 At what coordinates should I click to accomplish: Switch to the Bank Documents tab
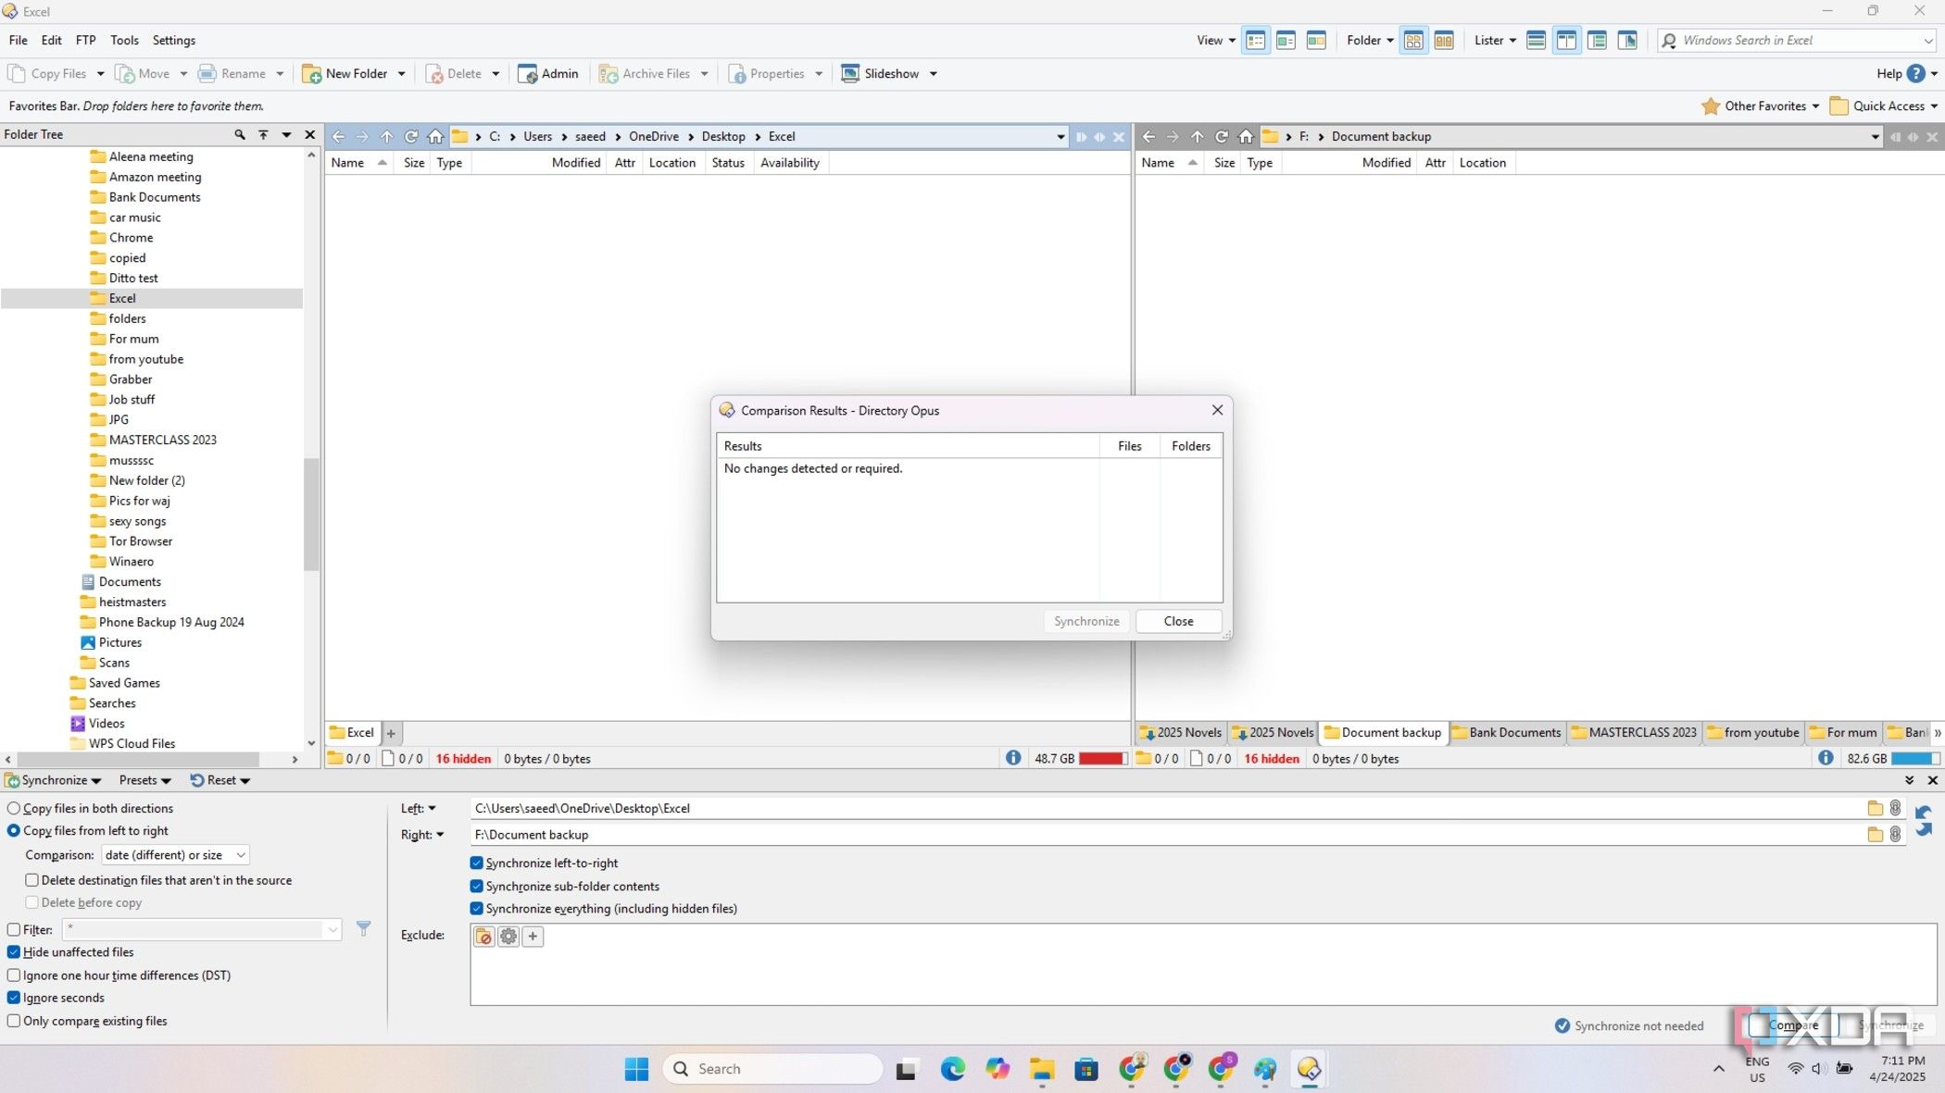(x=1507, y=733)
